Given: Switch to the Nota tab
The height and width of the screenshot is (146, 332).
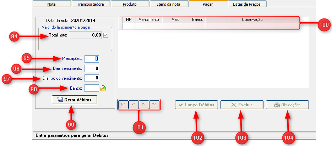Looking at the screenshot, I should (52, 4).
